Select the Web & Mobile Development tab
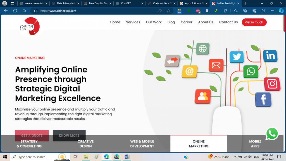This screenshot has height=161, width=286. [x=142, y=144]
